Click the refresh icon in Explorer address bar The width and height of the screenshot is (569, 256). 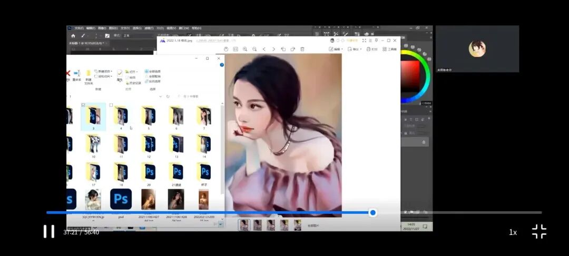click(x=168, y=97)
